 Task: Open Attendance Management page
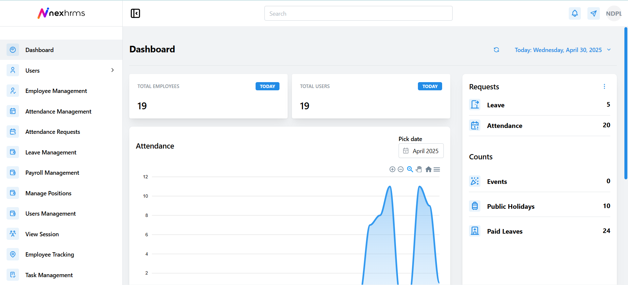[61, 111]
